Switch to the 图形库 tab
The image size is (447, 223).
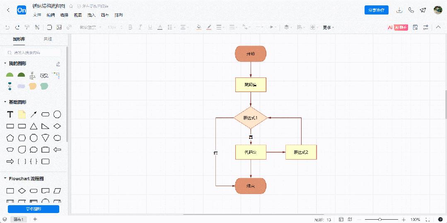(x=19, y=39)
